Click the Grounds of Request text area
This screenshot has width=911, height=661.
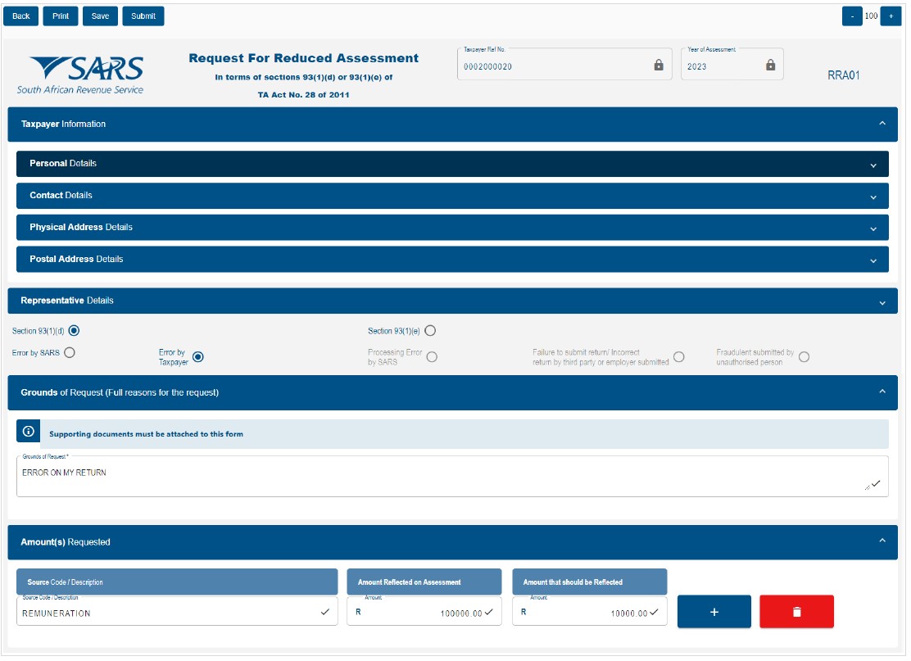[452, 476]
